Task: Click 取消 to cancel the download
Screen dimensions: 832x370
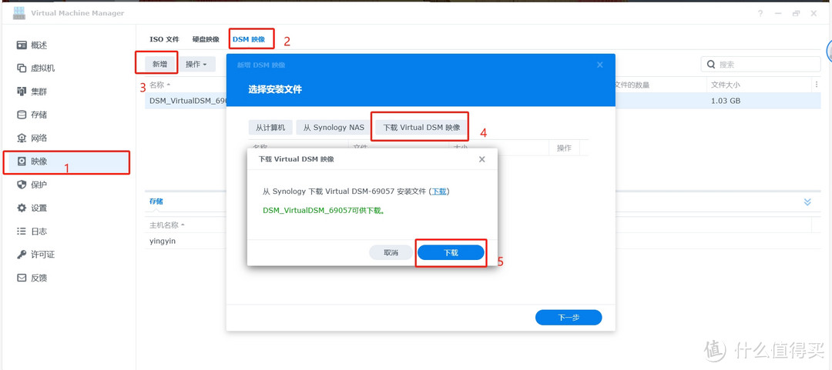Action: click(x=391, y=253)
